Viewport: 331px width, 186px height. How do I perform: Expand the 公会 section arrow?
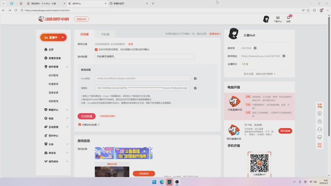[67, 144]
